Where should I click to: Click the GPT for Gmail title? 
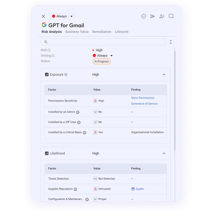(x=66, y=25)
